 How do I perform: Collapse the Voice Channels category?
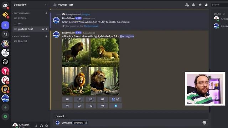[x=21, y=36]
